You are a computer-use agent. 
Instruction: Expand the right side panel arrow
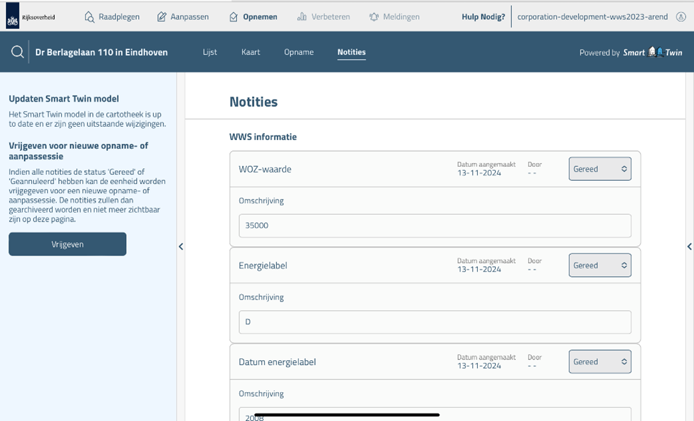689,247
